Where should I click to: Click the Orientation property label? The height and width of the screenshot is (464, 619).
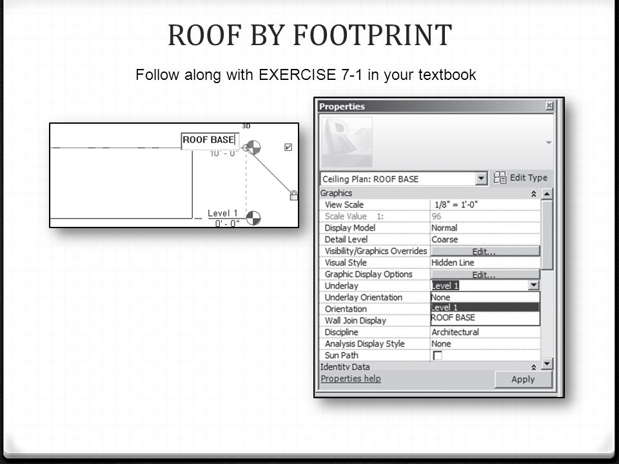point(346,309)
